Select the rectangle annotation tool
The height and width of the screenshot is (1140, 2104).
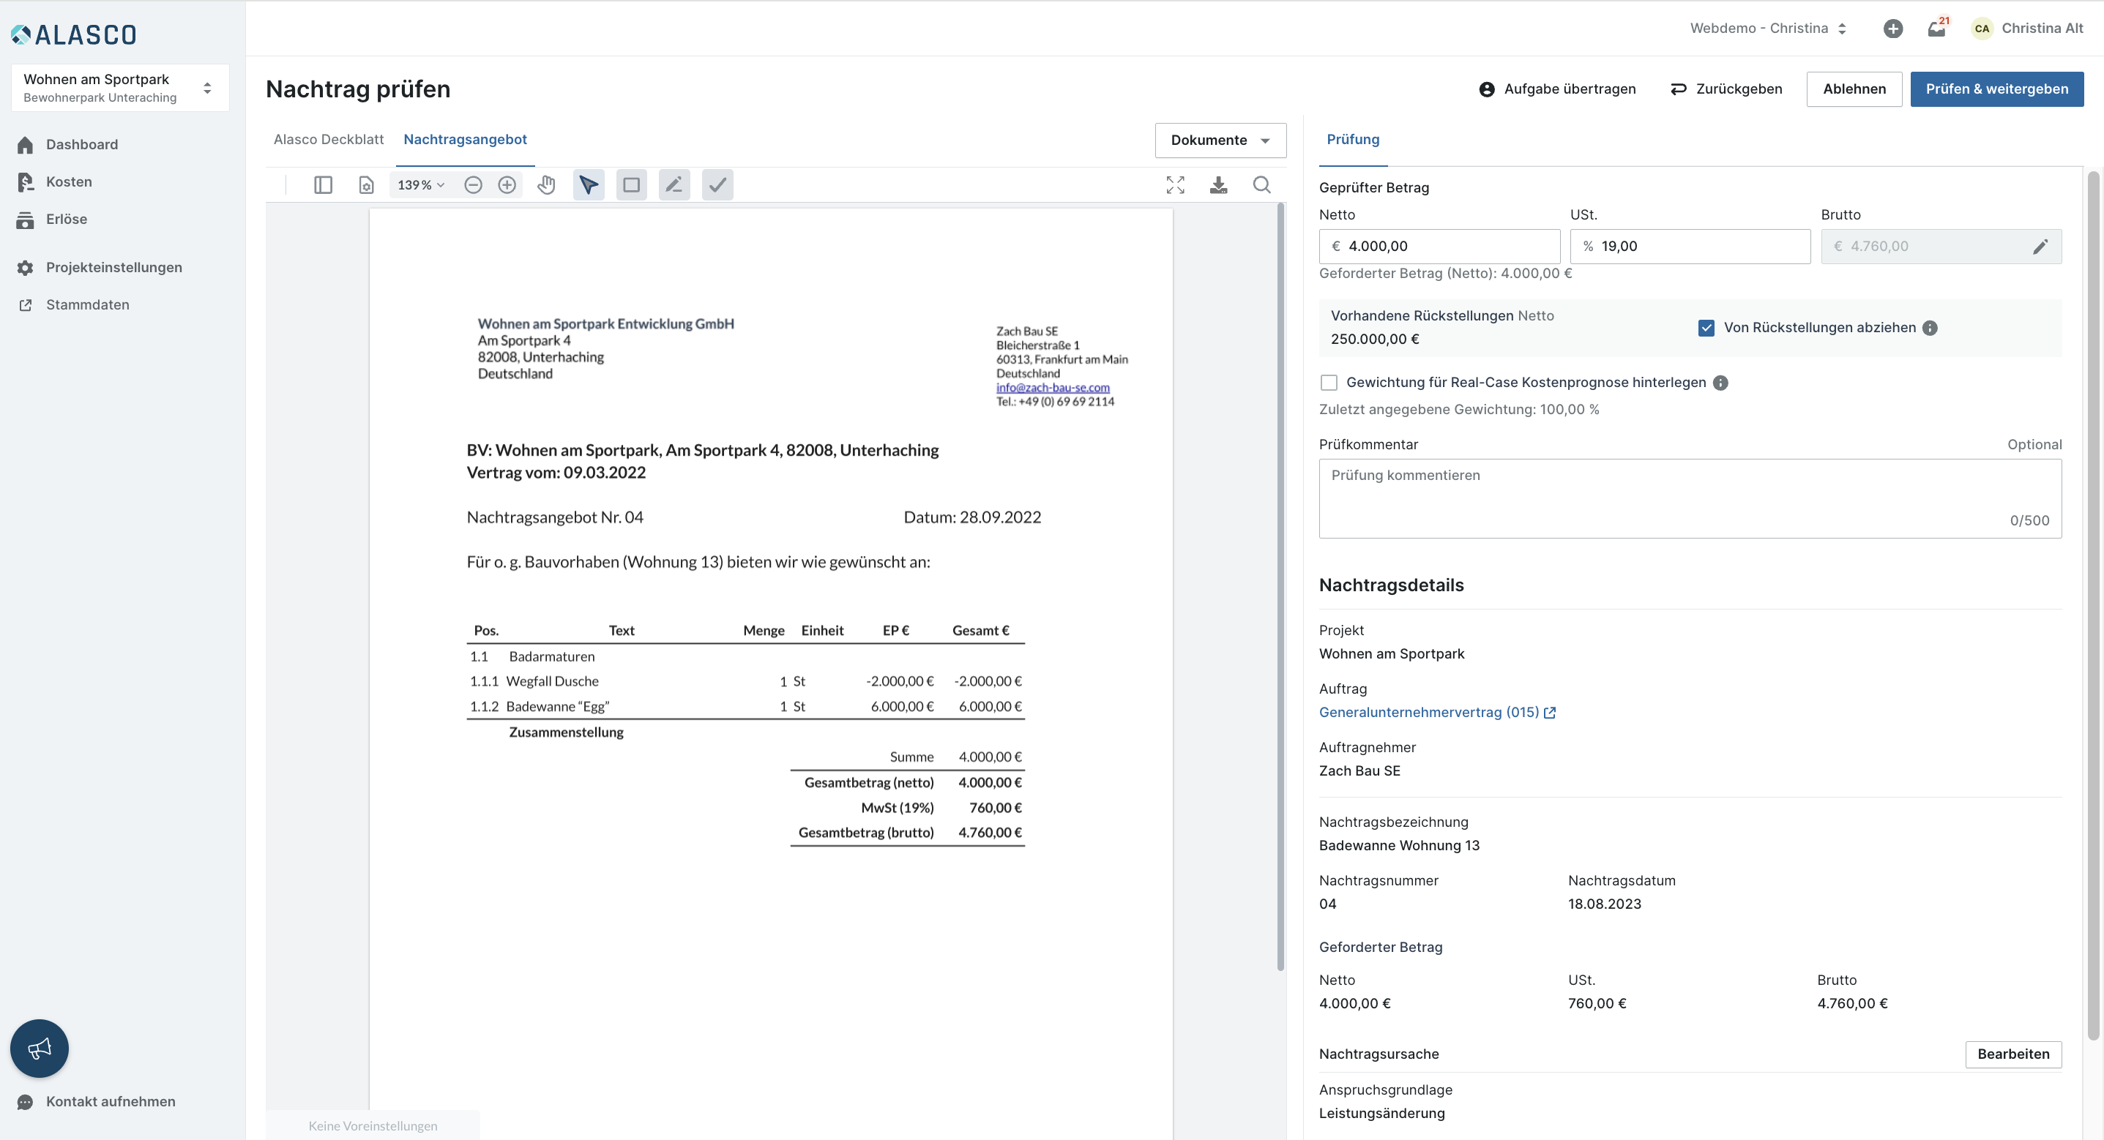tap(631, 184)
